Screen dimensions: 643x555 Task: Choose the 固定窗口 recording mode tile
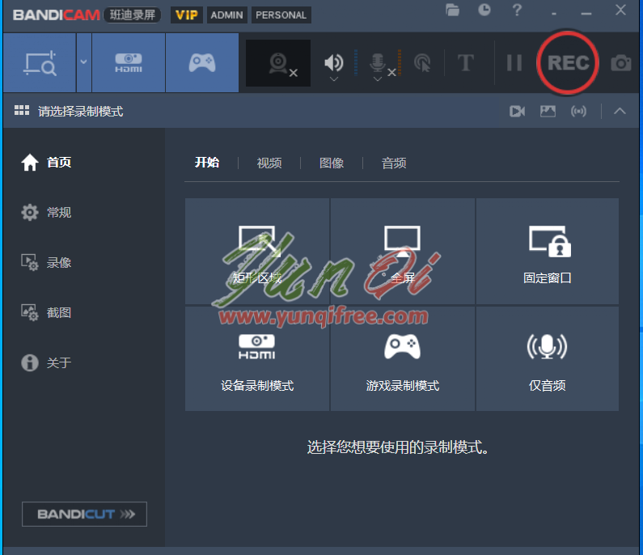pos(548,252)
